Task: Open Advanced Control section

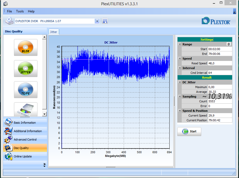Action: point(25,139)
